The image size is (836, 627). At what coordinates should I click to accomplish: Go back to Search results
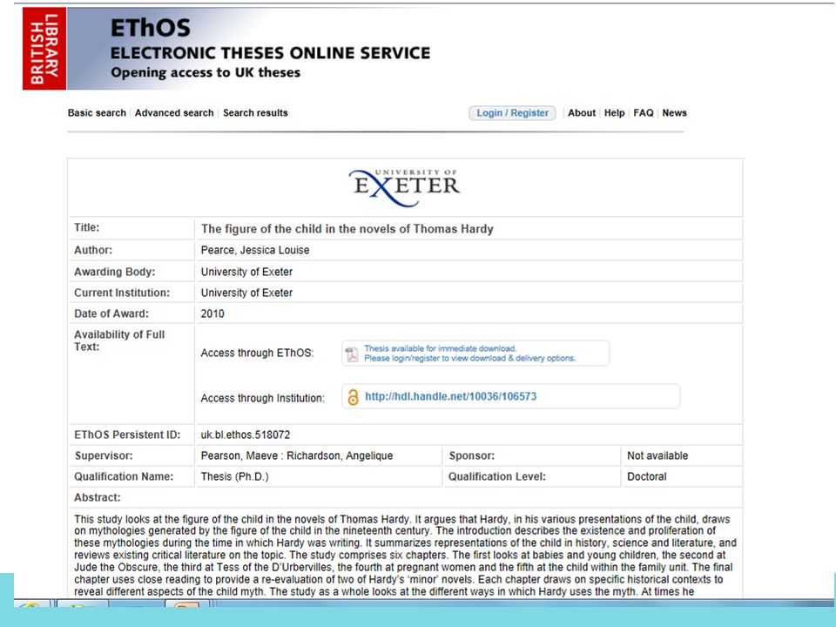coord(255,113)
